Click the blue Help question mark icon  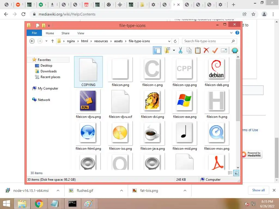237,33
